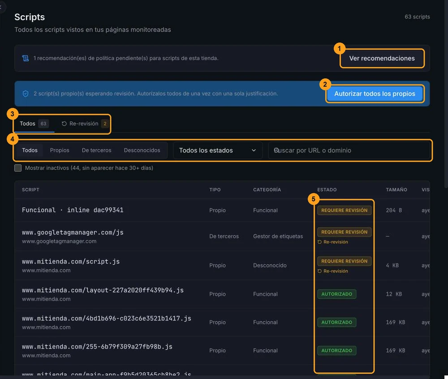
Task: Click the TIPO column header
Action: point(215,189)
